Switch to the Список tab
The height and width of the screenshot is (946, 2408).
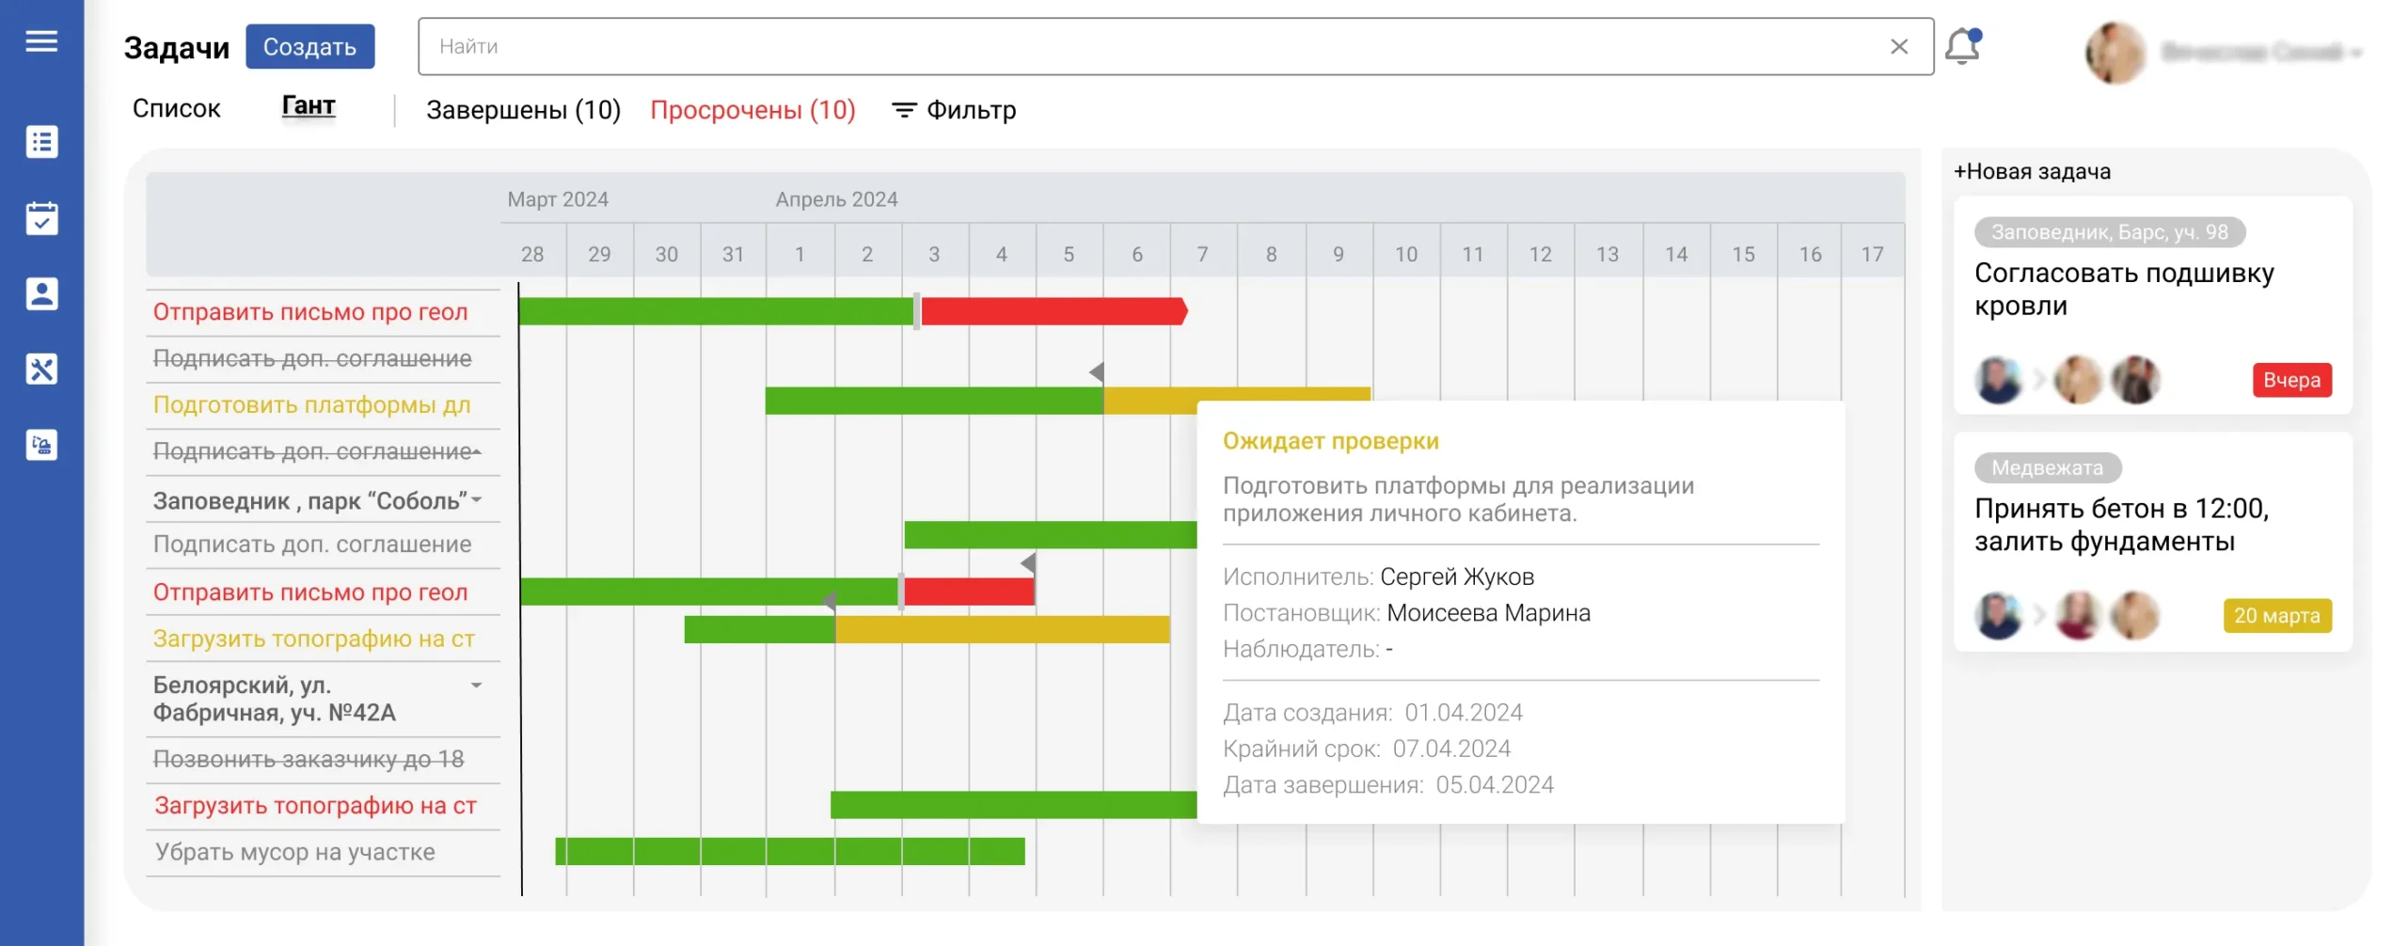tap(176, 109)
